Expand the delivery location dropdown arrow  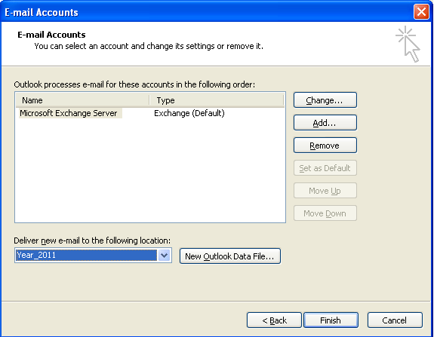tap(165, 255)
